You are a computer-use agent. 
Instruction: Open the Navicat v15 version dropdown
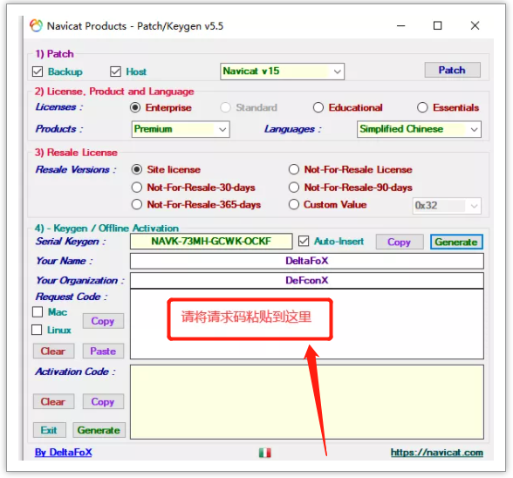click(282, 72)
